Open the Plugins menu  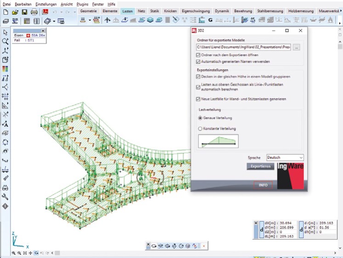83,4
